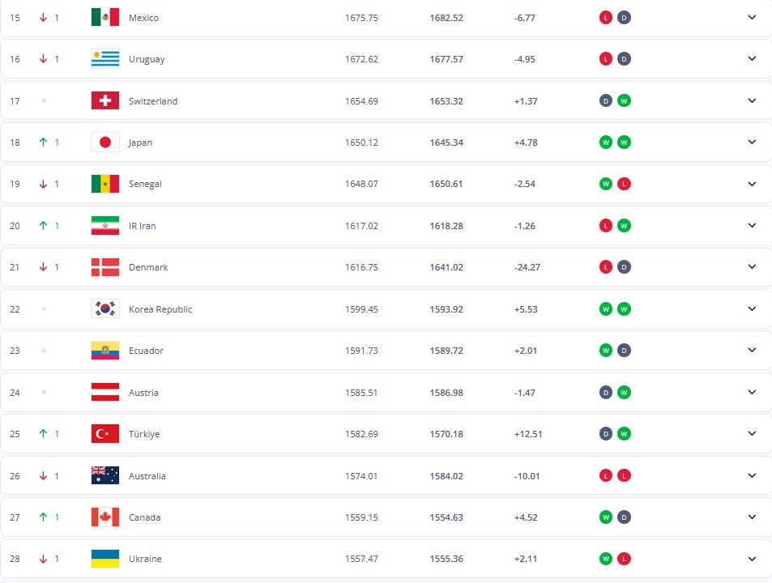772x583 pixels.
Task: Click the Japan flag icon
Action: point(105,143)
